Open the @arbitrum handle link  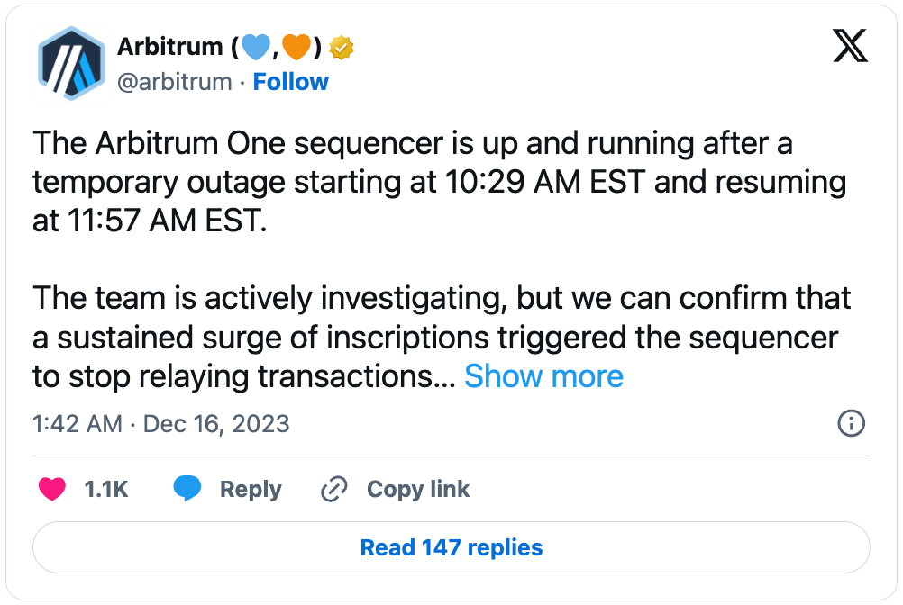[174, 82]
